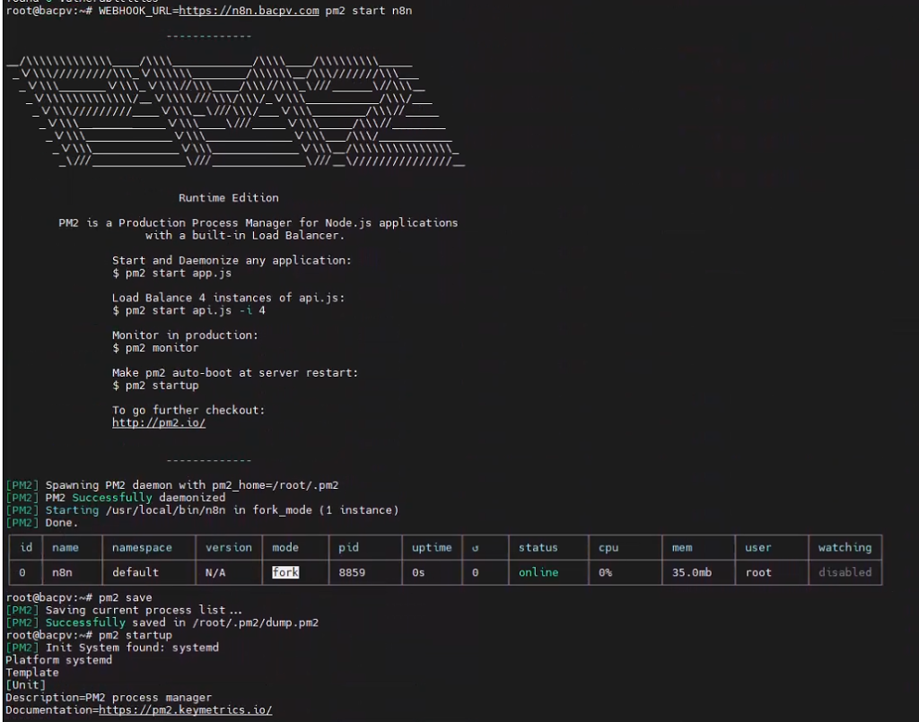This screenshot has width=919, height=722.
Task: Click the 'disabled' watching cell
Action: tap(845, 572)
